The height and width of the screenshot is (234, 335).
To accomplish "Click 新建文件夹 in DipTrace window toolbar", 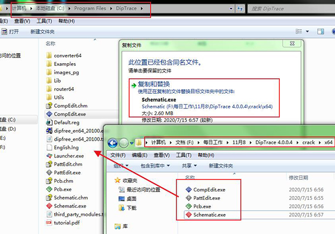I will pyautogui.click(x=42, y=32).
